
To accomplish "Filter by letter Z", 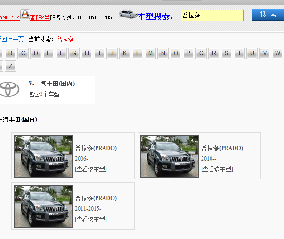I will [x=10, y=66].
